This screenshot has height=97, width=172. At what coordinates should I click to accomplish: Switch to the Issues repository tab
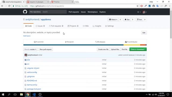click(x=40, y=26)
